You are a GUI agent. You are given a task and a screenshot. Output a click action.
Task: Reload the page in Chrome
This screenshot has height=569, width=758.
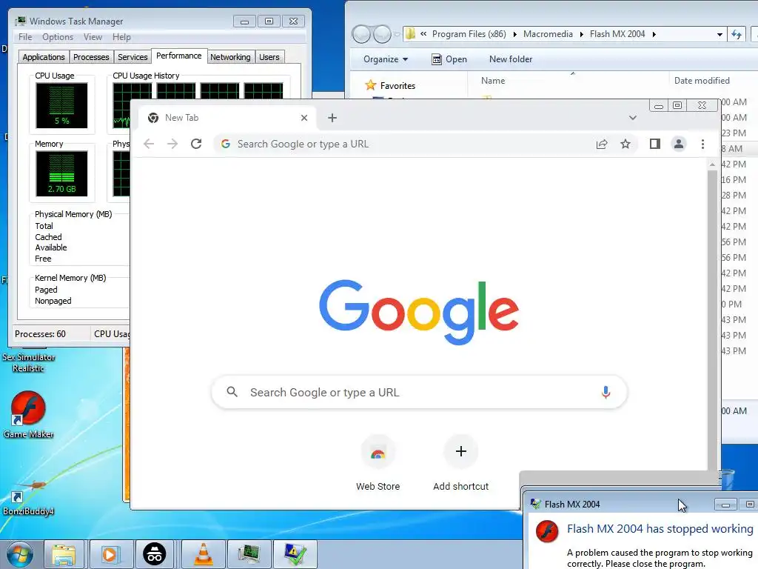(x=195, y=144)
